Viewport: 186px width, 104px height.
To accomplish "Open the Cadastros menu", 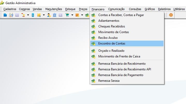I will click(x=10, y=9).
